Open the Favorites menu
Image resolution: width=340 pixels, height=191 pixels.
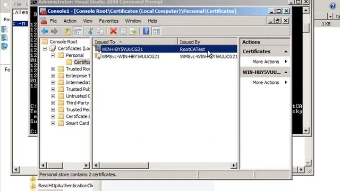point(108,21)
